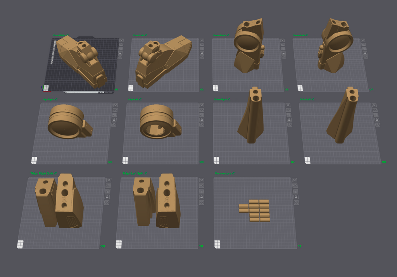Arrange objects on Connectors plate
Screen dimensions: 397x277
295,191
